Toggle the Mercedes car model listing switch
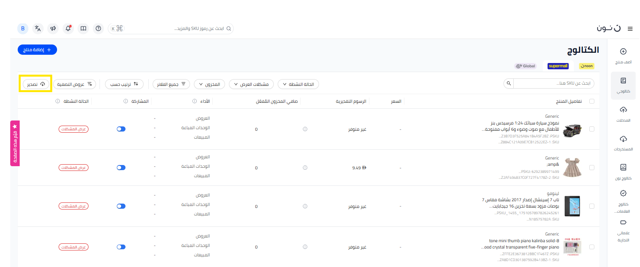 click(121, 129)
